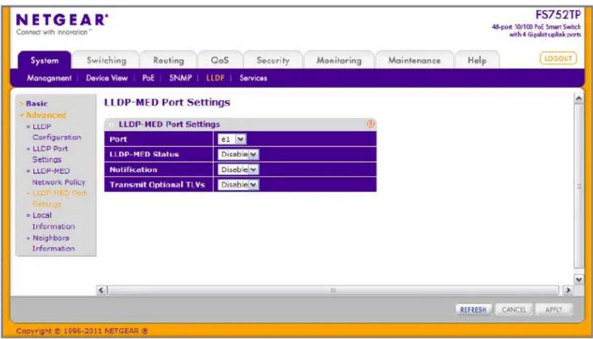Switch to the Monitoring tab
The image size is (593, 339).
coord(339,60)
